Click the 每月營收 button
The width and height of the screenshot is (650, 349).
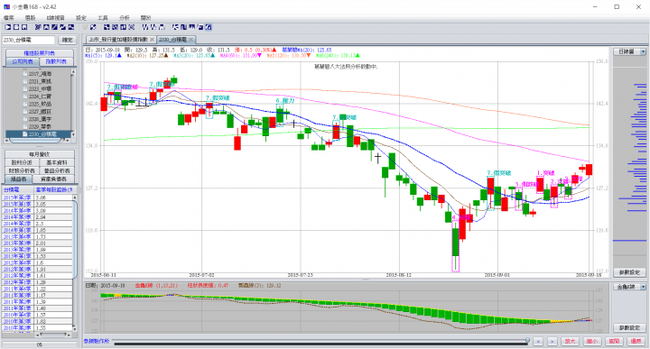40,154
